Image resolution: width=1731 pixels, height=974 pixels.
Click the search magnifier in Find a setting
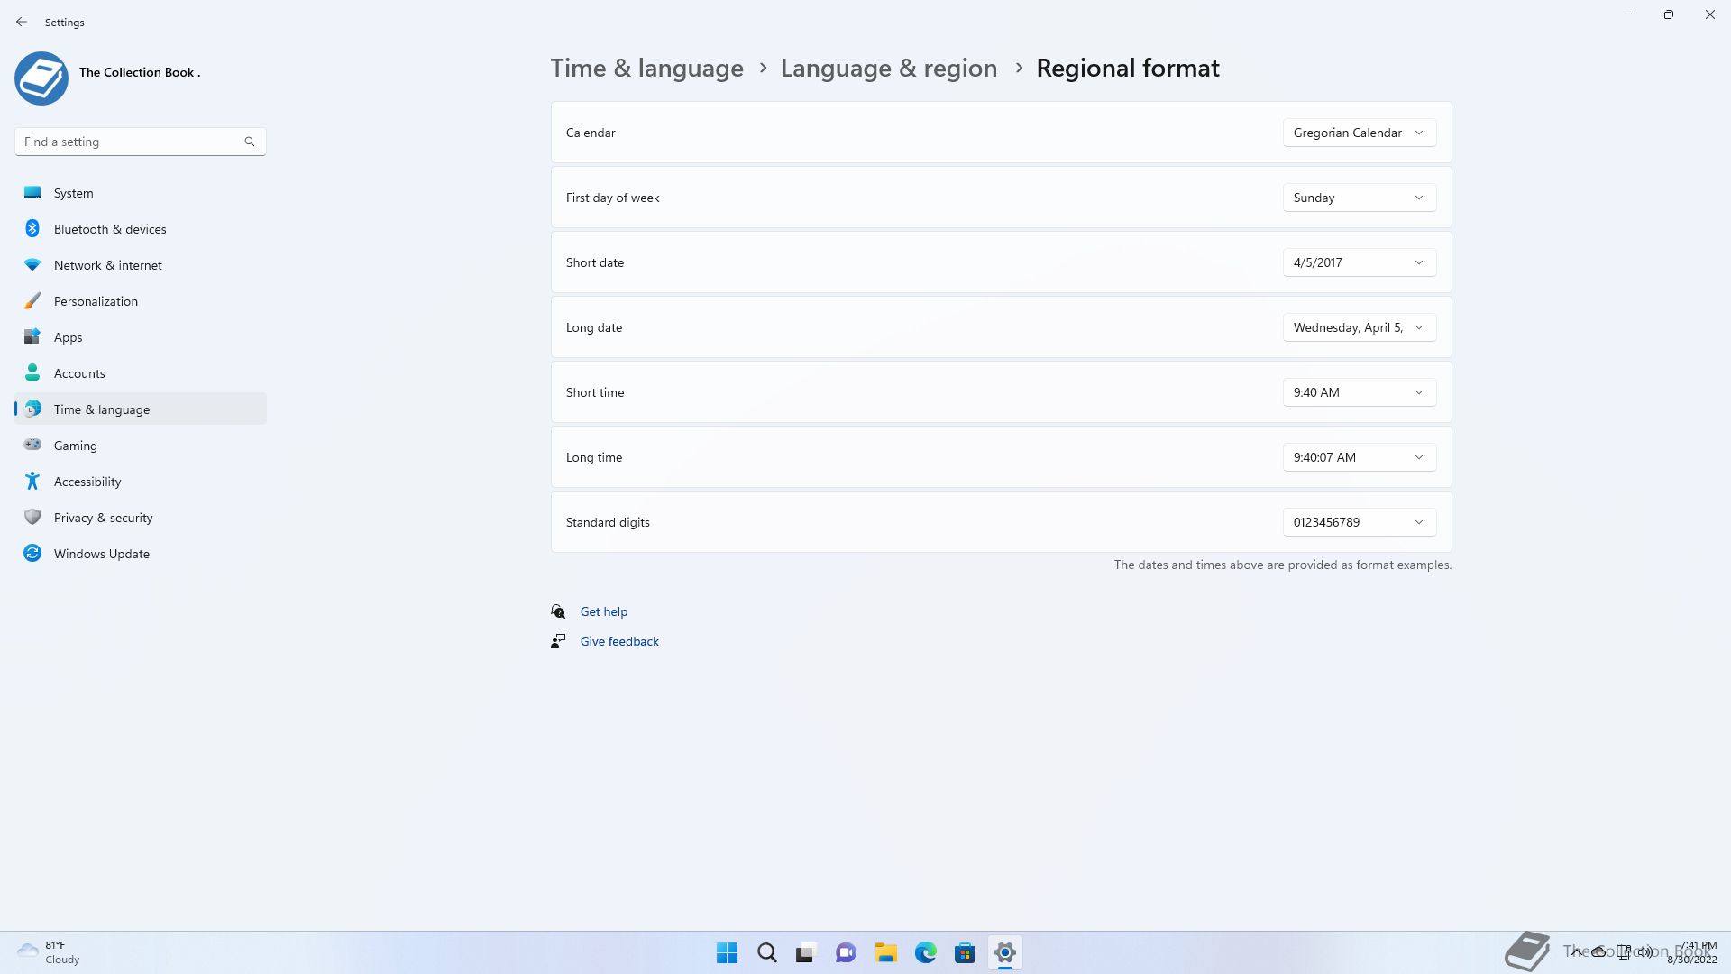pos(250,142)
